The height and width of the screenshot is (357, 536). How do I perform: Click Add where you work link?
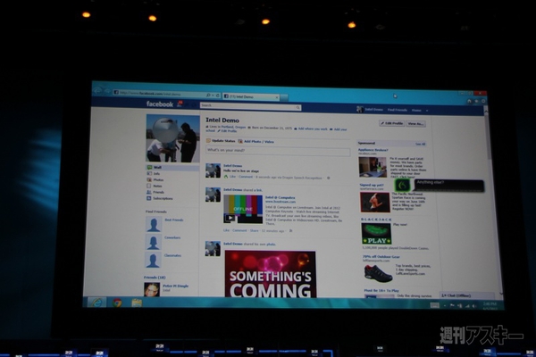point(313,129)
